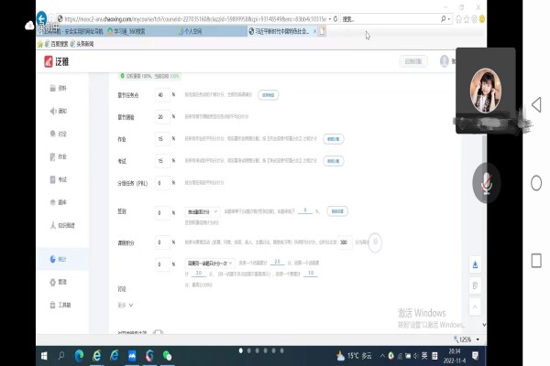Open 作业 homework section in sidebar
This screenshot has width=550, height=366.
pos(61,156)
